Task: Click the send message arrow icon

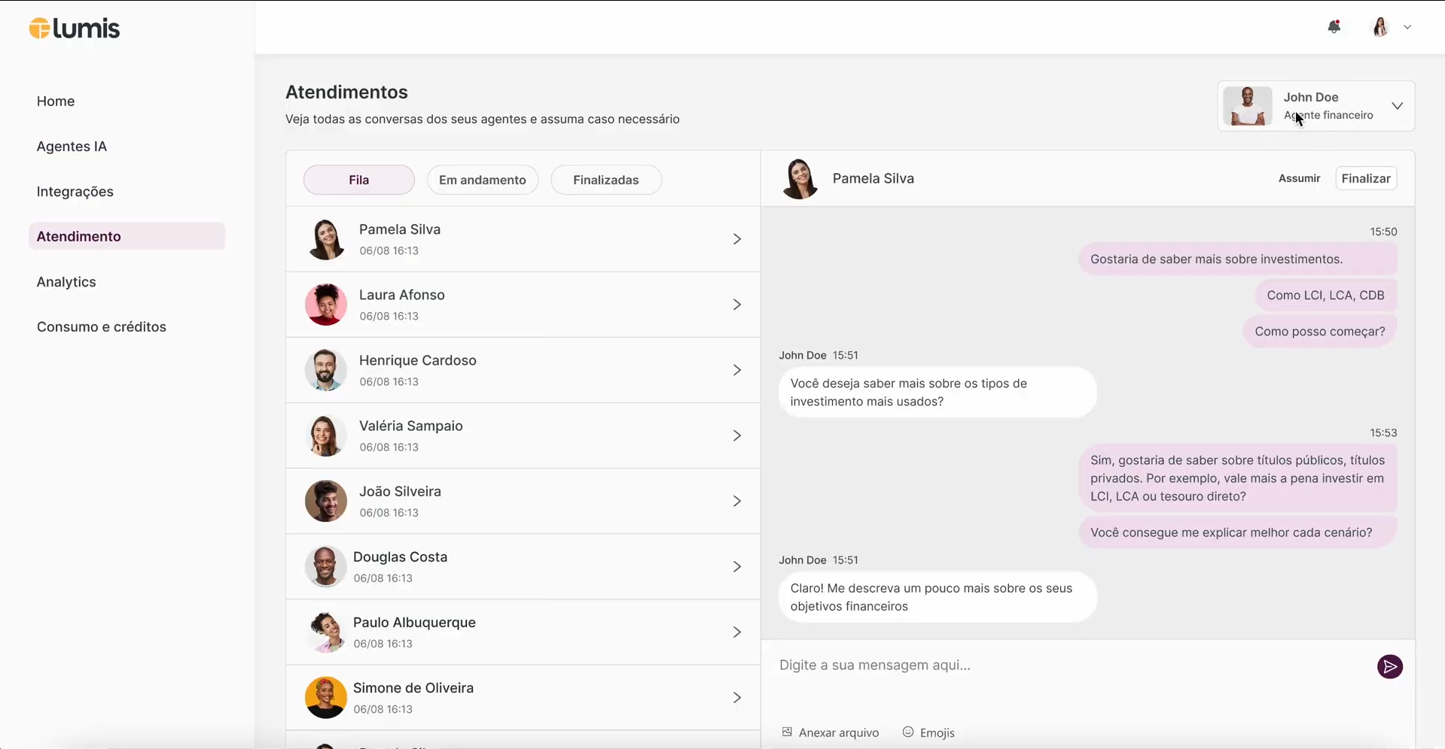Action: (x=1390, y=666)
